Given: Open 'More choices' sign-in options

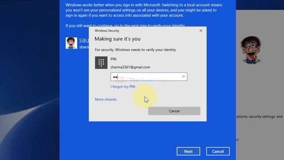Looking at the screenshot, I should [x=106, y=100].
